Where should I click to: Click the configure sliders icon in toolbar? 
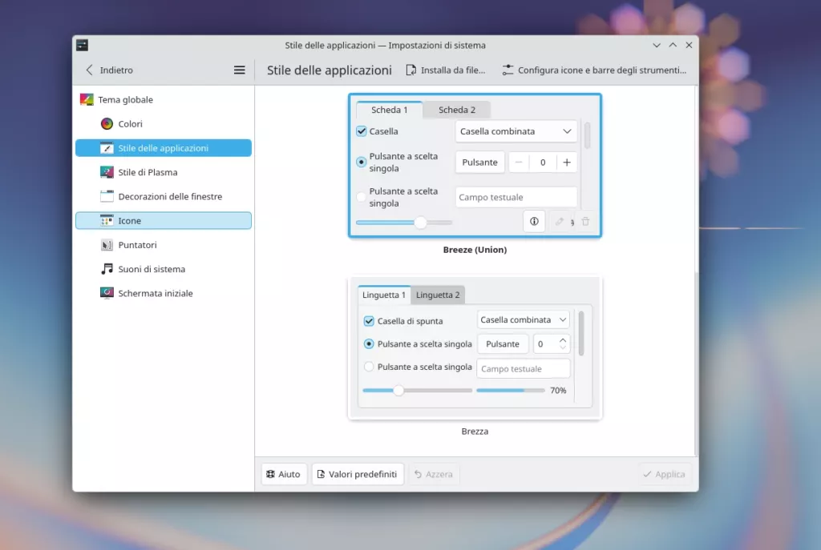point(508,70)
